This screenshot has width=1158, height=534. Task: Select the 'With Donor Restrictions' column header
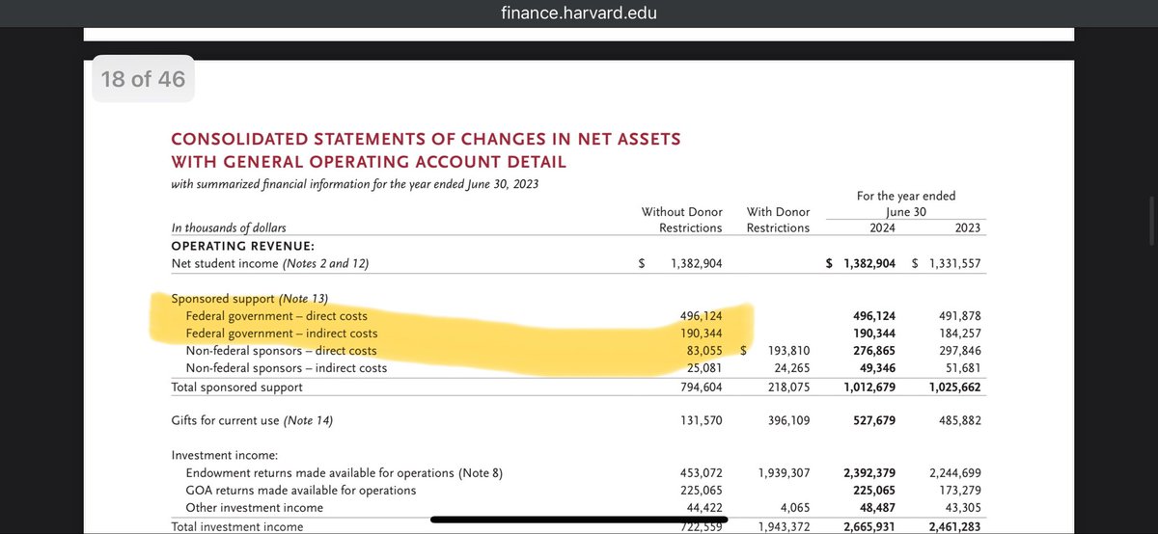coord(778,220)
